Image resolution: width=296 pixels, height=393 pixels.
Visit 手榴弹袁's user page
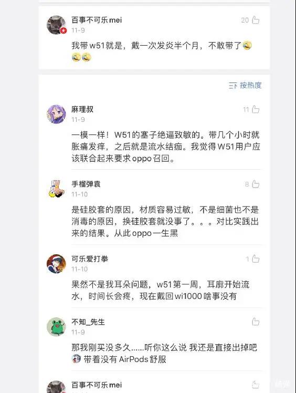tap(86, 184)
